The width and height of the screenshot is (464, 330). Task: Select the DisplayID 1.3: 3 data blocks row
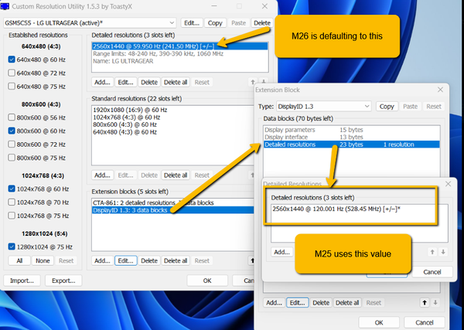[x=173, y=210]
